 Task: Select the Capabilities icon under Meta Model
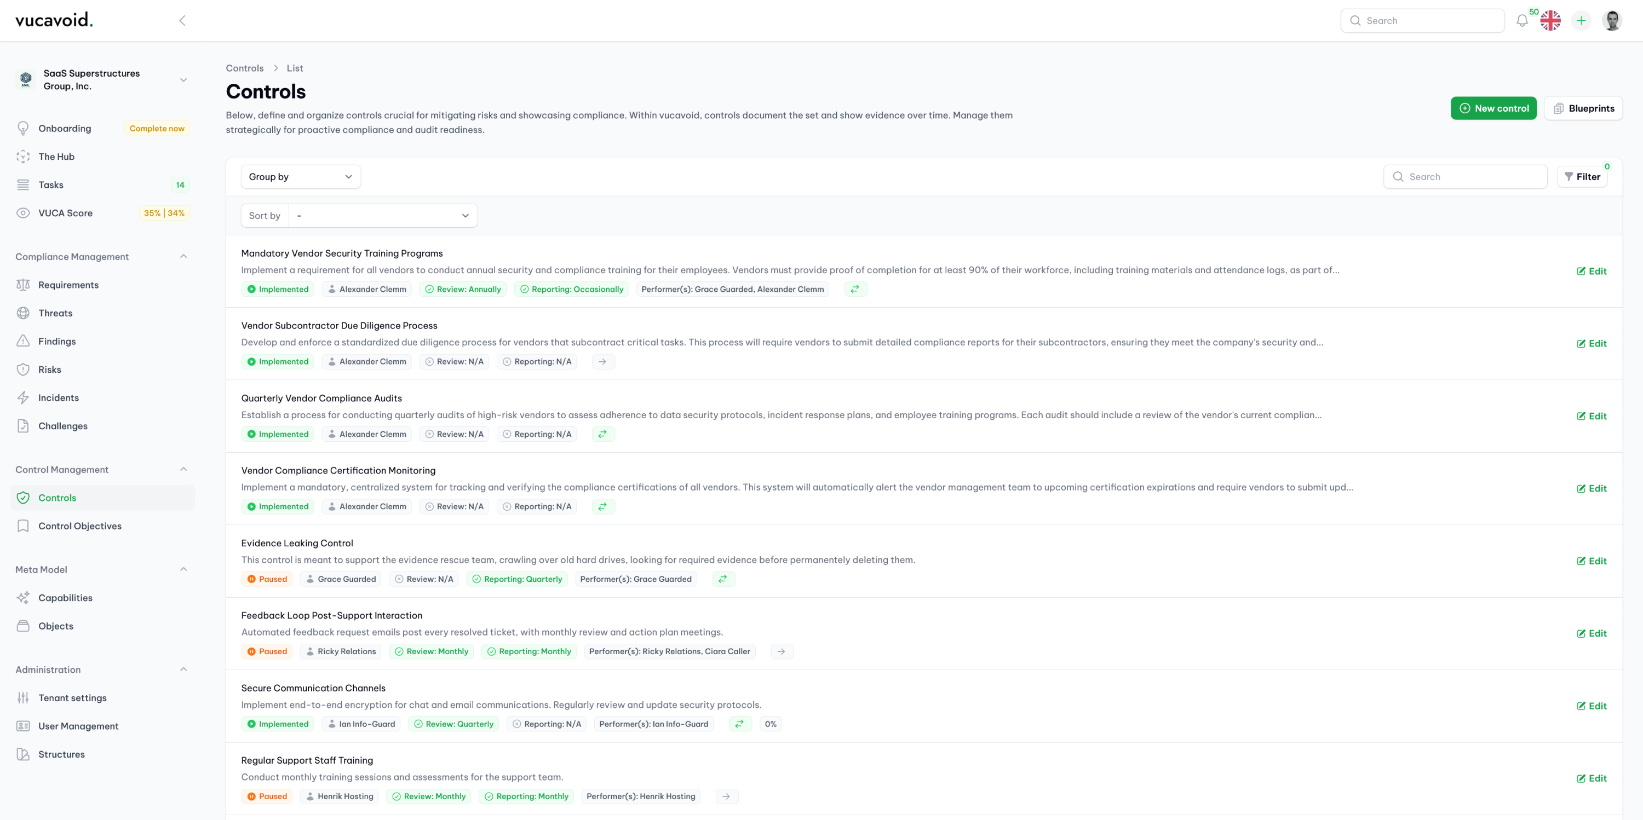coord(23,597)
